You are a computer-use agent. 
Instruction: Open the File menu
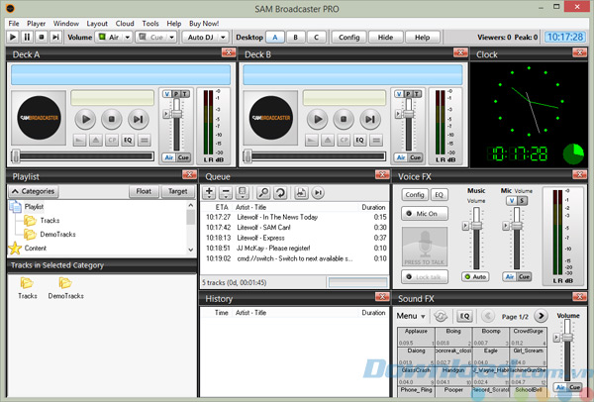(x=14, y=24)
